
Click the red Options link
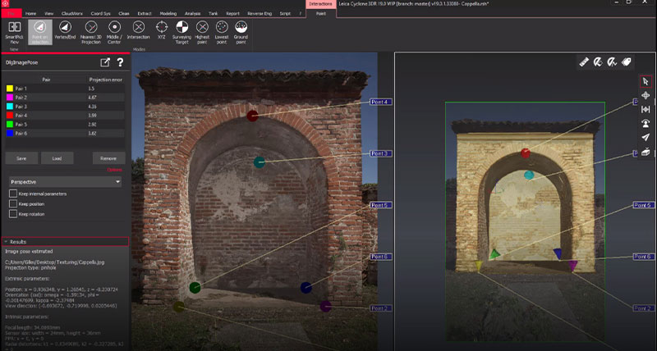pyautogui.click(x=114, y=170)
